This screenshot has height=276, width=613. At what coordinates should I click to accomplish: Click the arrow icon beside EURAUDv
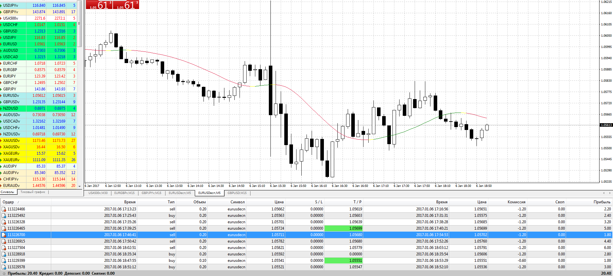(x=1, y=186)
